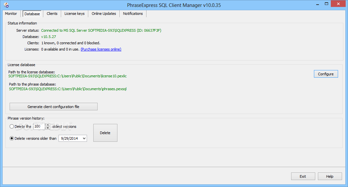Open the Clients tab
This screenshot has height=187, width=348.
coord(52,14)
